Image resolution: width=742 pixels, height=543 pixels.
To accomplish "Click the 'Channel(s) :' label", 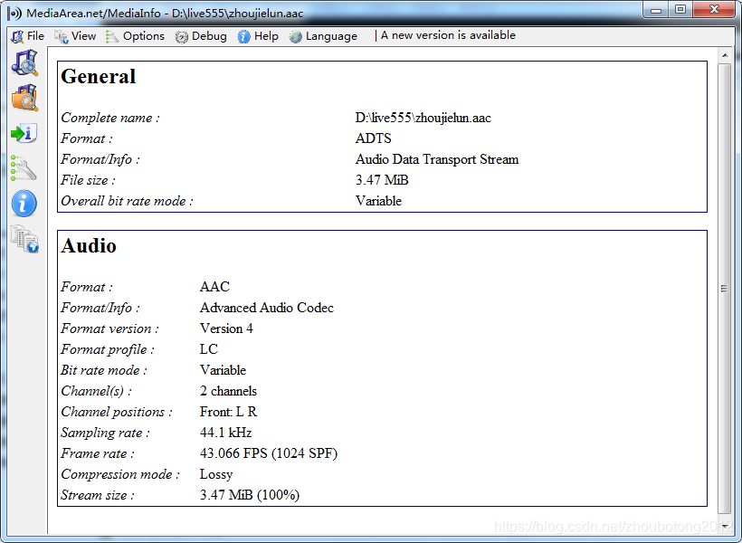I will click(96, 391).
